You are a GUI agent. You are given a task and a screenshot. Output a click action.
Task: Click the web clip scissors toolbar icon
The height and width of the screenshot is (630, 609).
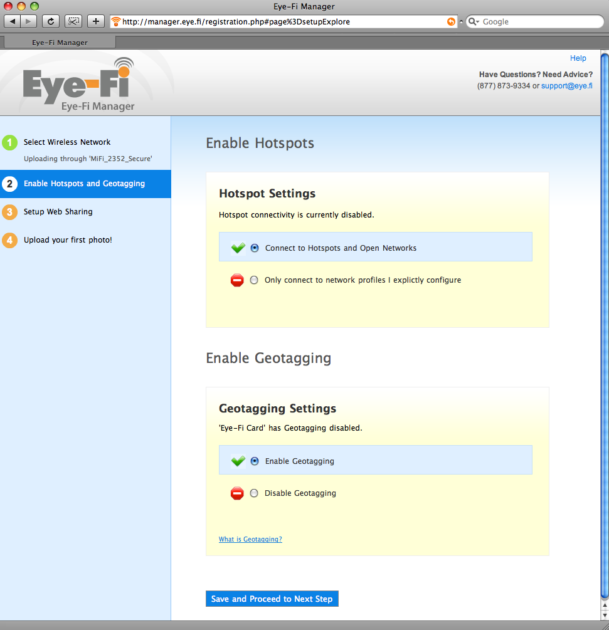(73, 21)
